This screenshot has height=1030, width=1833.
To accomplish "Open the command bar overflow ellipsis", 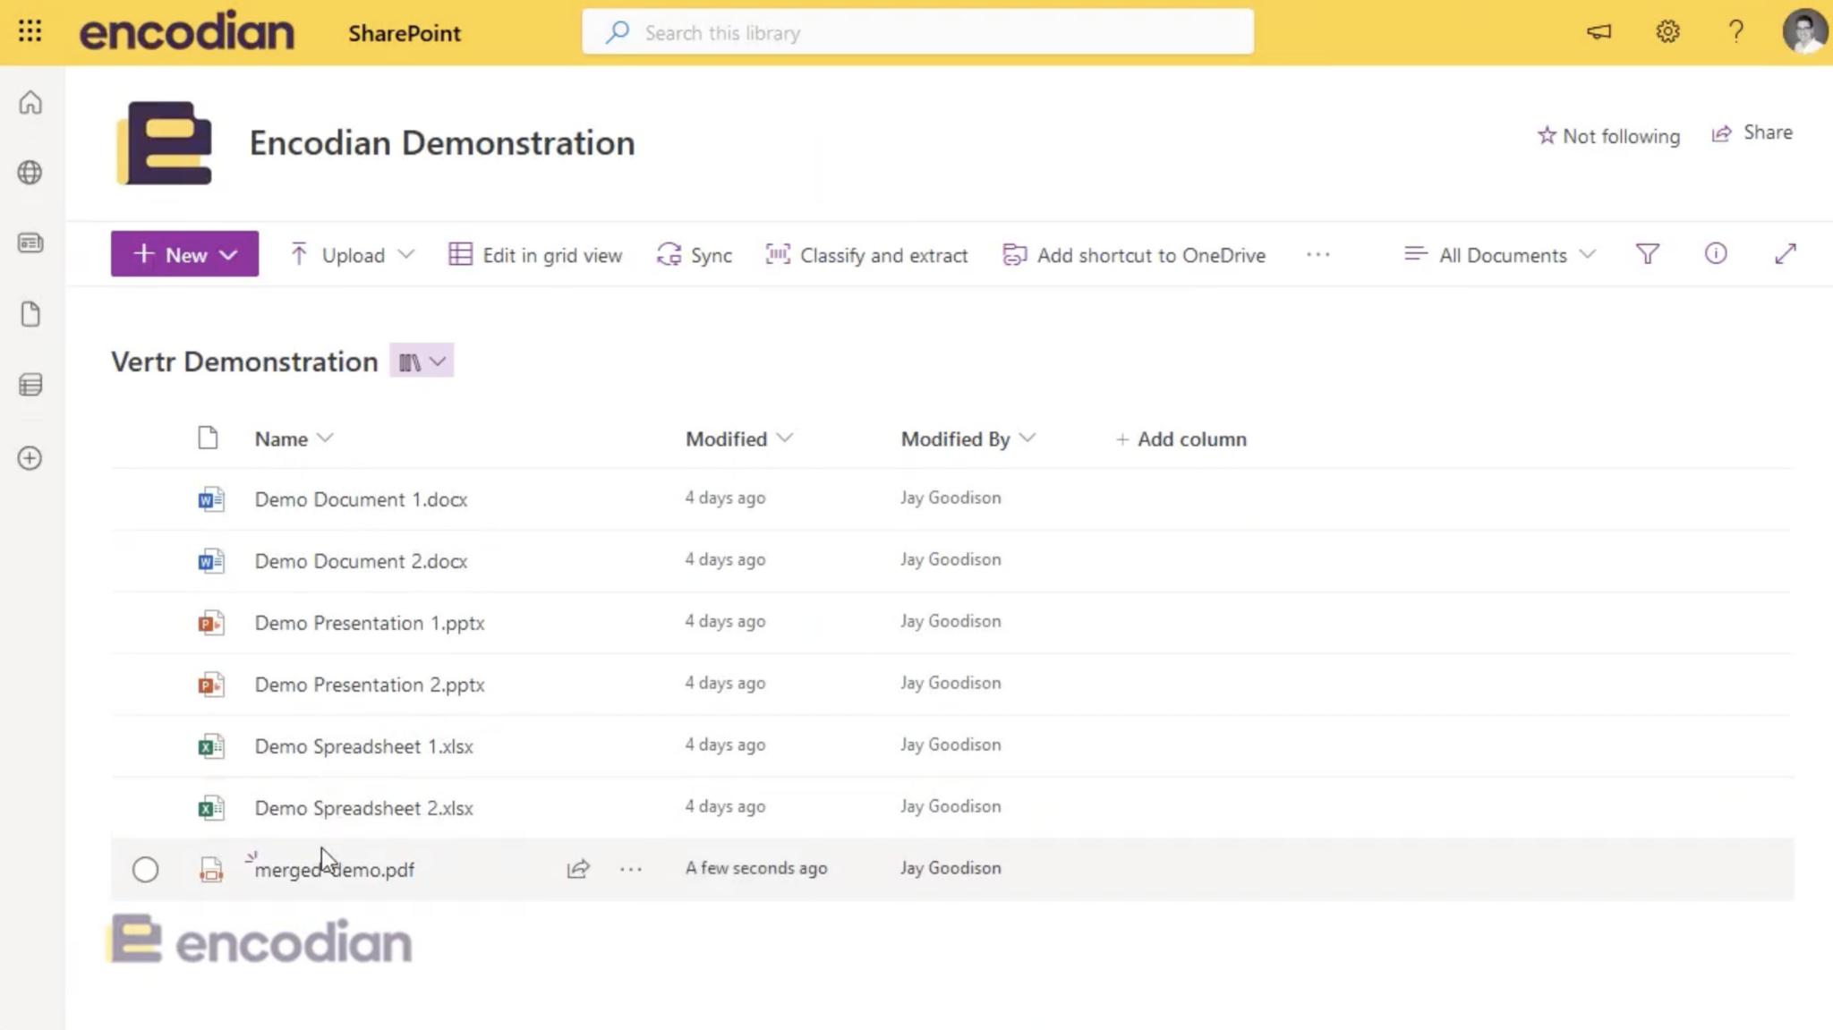I will pyautogui.click(x=1317, y=255).
